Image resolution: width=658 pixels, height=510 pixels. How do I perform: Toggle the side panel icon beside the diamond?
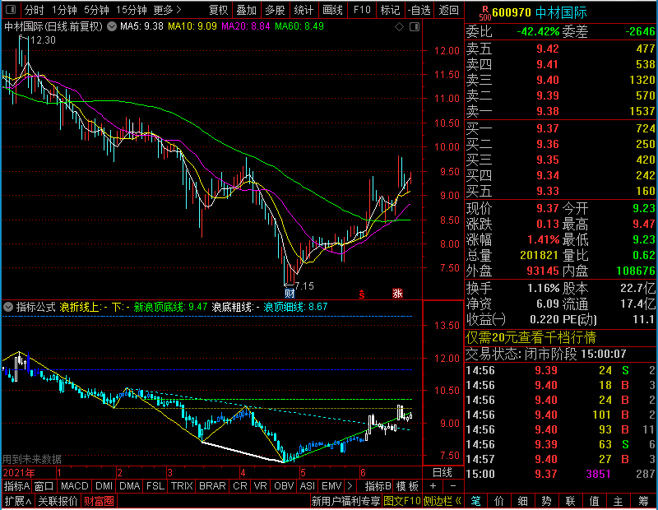coord(415,27)
